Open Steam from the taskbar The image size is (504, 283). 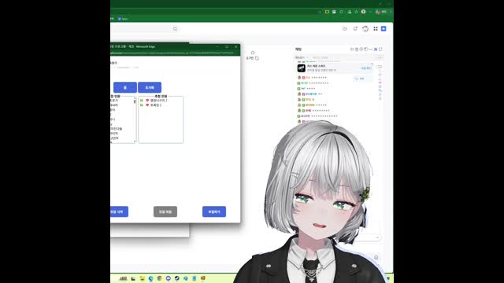tap(176, 278)
